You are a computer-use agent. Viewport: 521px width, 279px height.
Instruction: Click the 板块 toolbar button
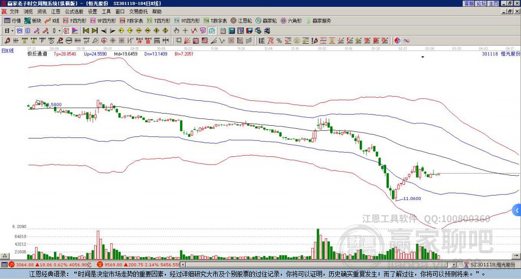tap(33, 20)
